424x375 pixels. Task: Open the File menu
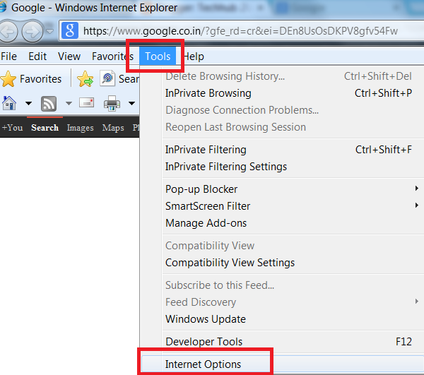point(8,56)
